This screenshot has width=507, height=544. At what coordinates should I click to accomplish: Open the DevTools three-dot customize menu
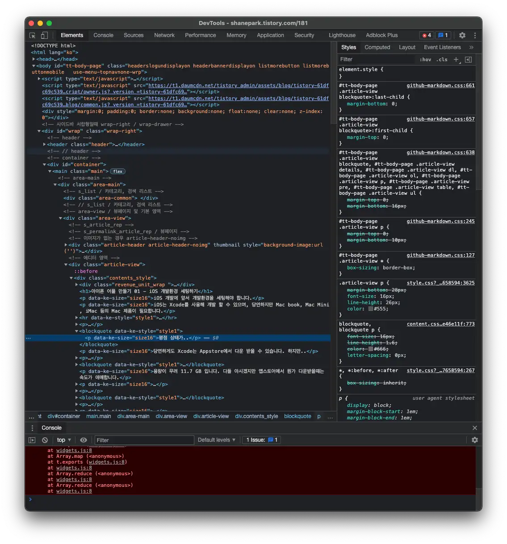click(x=475, y=35)
